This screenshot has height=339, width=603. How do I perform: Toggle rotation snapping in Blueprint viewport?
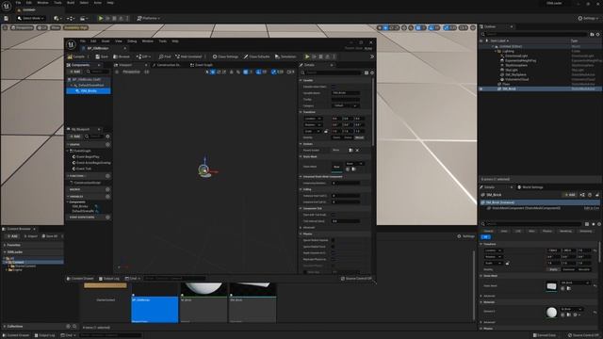(x=258, y=72)
